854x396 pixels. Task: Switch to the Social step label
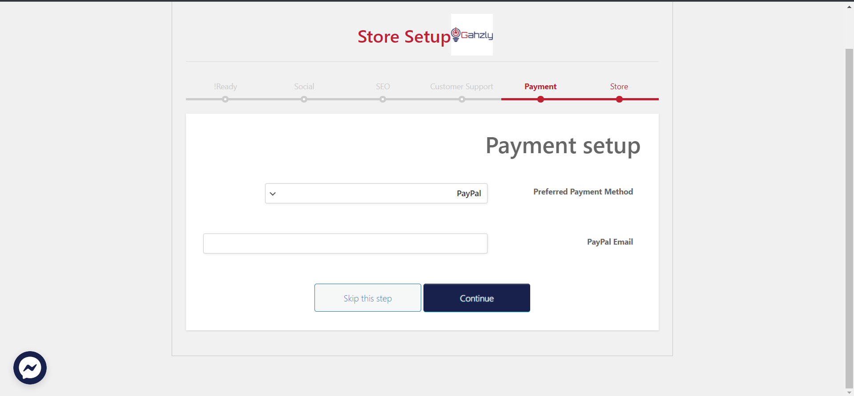coord(304,87)
